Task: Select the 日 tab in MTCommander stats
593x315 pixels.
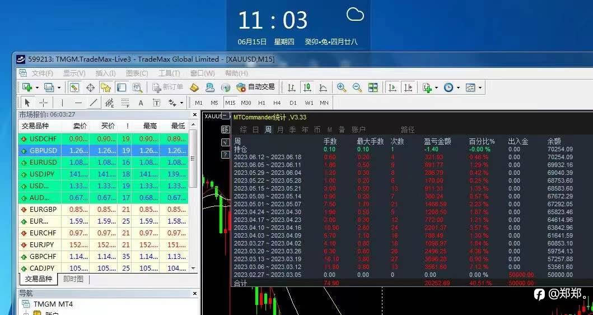Action: pos(256,129)
